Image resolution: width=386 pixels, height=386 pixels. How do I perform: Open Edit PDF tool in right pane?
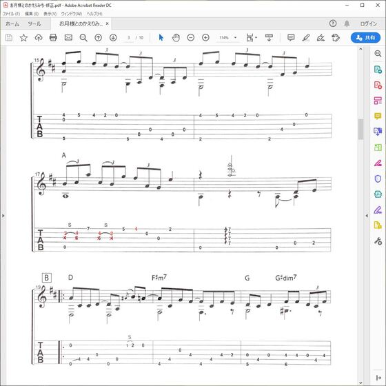click(378, 101)
